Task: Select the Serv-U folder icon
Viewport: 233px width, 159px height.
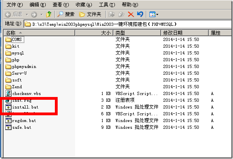Action: point(8,73)
